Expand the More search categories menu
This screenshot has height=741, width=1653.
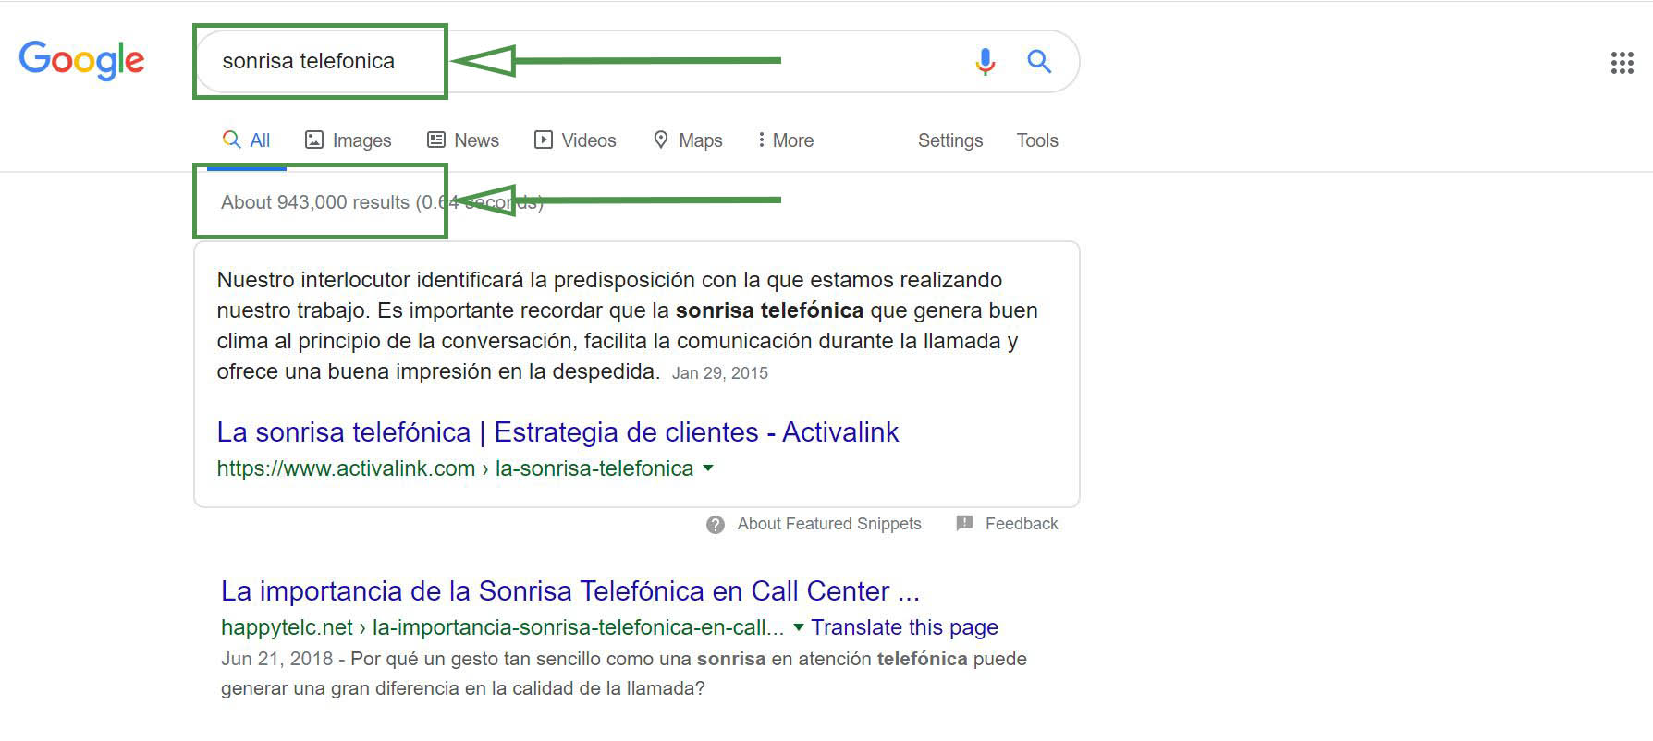pos(786,140)
